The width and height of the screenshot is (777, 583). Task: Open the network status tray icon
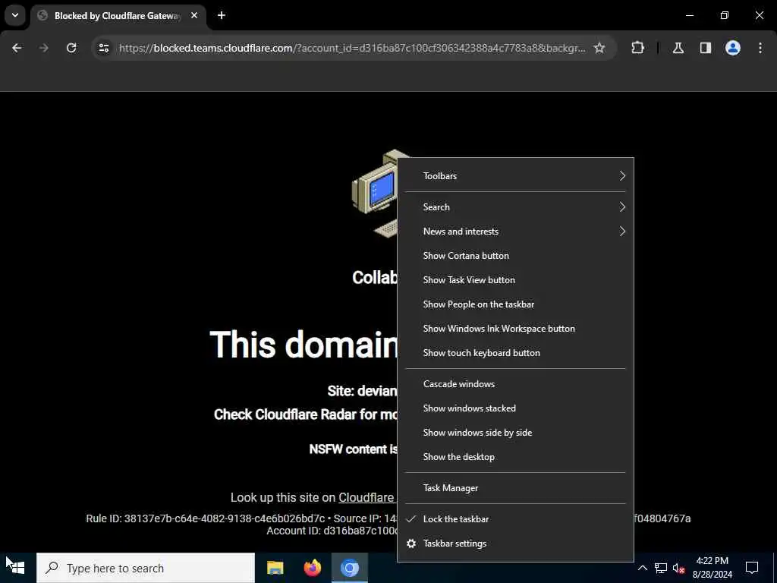(661, 568)
